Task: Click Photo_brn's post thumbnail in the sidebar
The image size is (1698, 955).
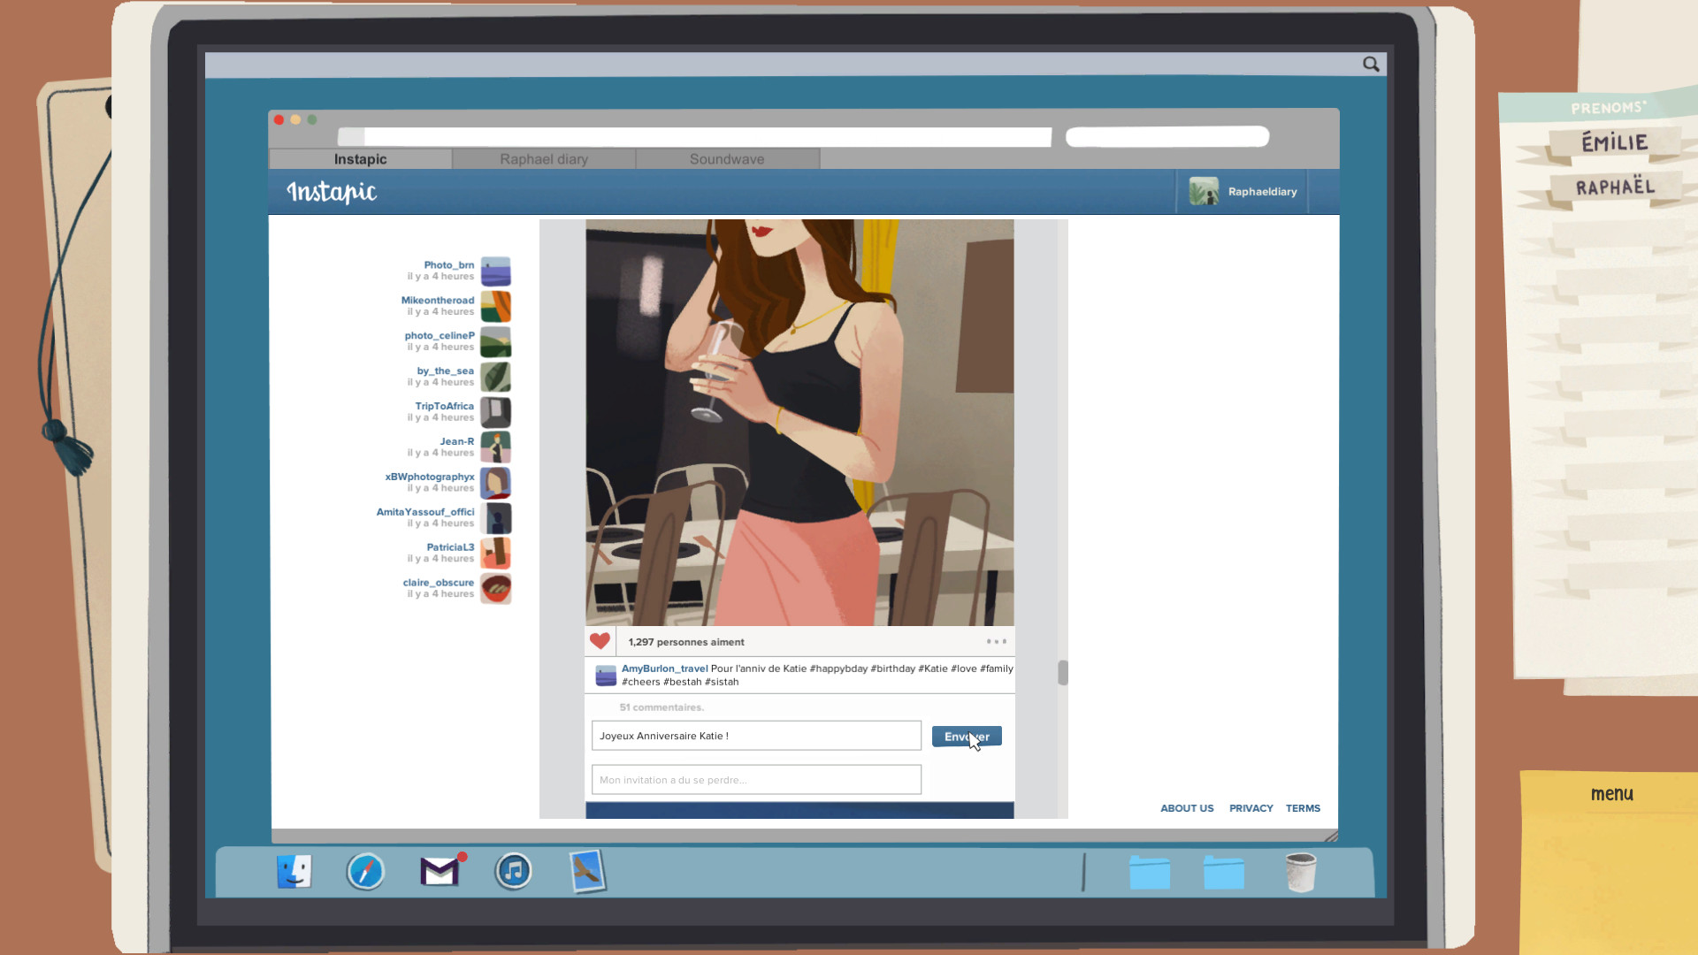Action: point(496,271)
